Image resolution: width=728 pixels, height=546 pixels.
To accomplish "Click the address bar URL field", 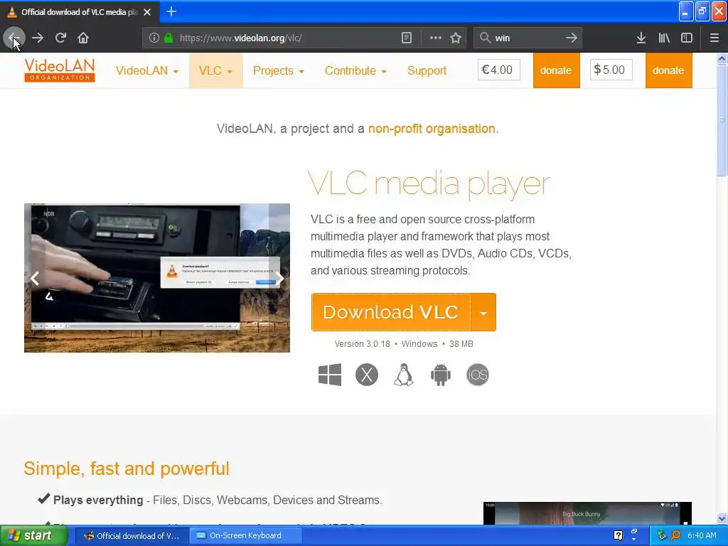I will (288, 38).
